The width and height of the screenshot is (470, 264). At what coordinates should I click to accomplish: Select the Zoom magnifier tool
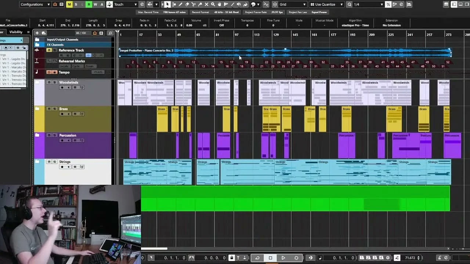213,4
